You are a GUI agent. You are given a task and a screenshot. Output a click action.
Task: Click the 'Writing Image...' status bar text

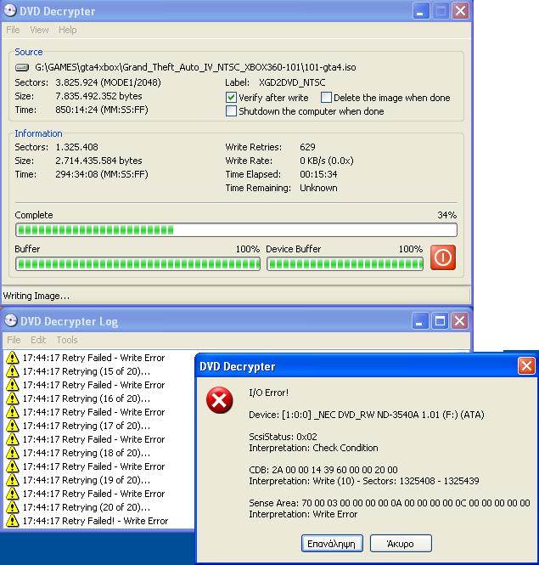coord(36,296)
